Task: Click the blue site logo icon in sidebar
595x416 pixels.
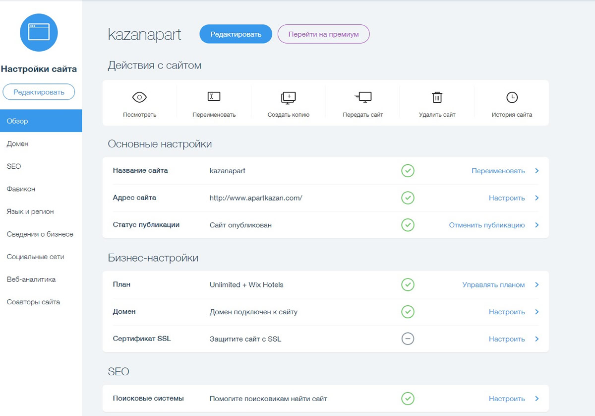Action: 39,32
